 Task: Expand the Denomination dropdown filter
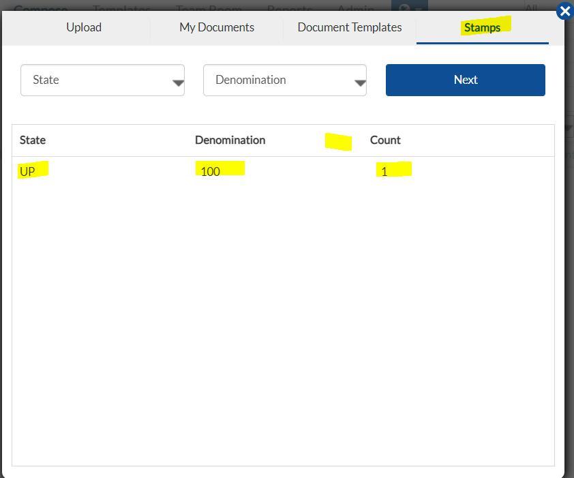coord(285,80)
